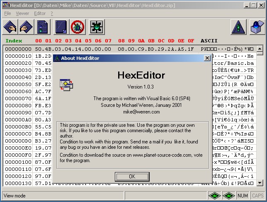Open the Viewer menu
The height and width of the screenshot is (202, 267).
(22, 13)
